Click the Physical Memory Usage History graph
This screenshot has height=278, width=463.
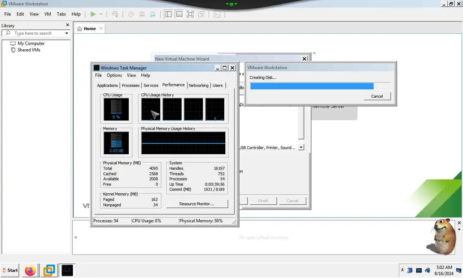(x=183, y=143)
